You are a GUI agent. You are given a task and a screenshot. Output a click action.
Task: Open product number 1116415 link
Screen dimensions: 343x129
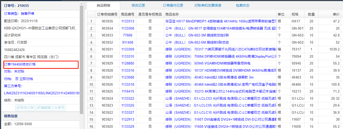tap(128, 91)
